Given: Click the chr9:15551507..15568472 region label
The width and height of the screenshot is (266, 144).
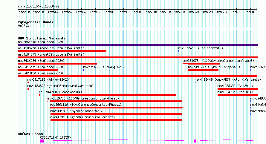Looking at the screenshot, I should click(39, 7).
